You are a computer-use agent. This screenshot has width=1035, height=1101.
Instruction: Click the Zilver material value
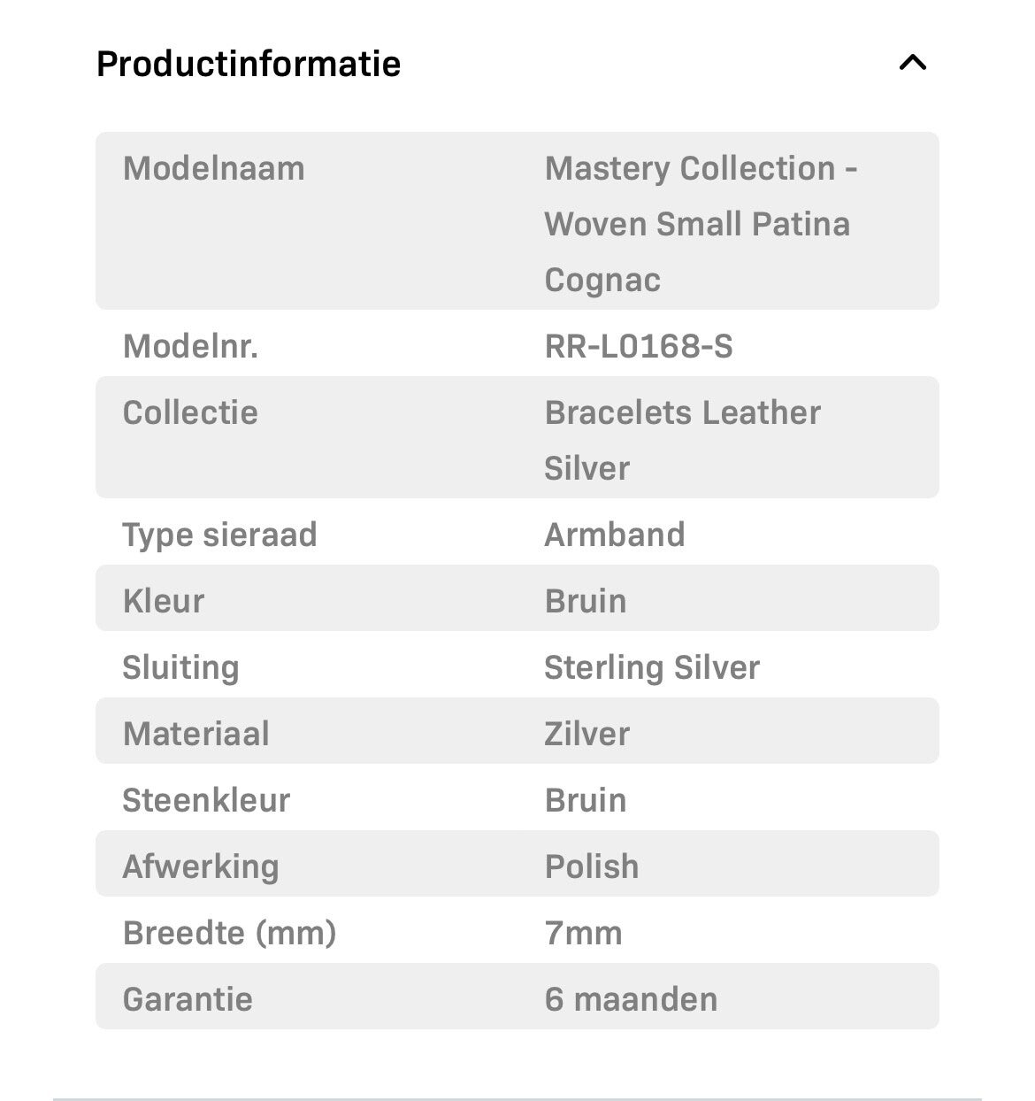pyautogui.click(x=587, y=734)
